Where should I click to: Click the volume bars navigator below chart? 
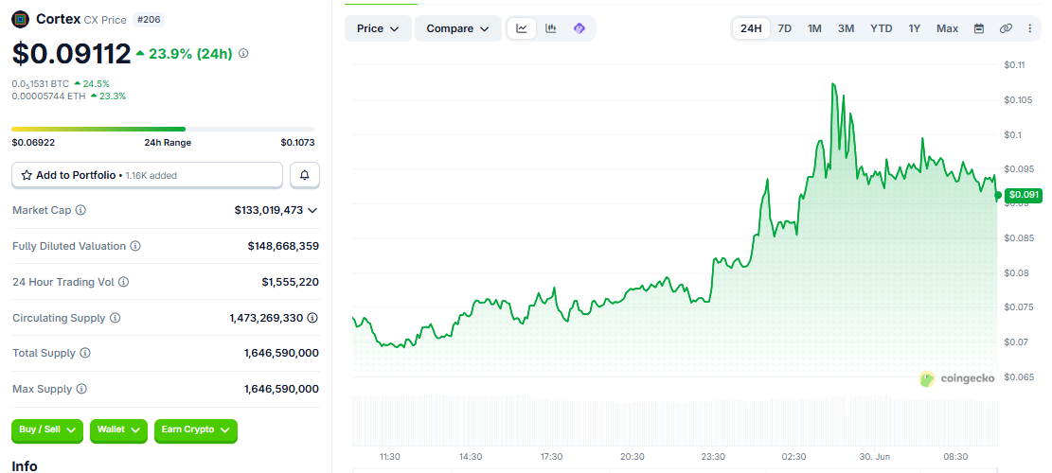675,421
